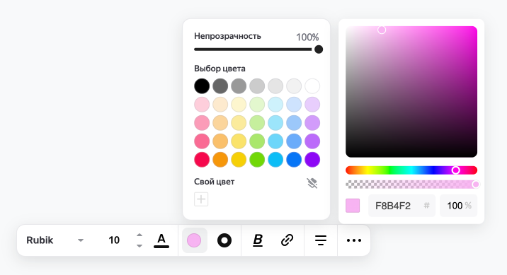The height and width of the screenshot is (275, 507).
Task: Increase the font size with the up arrow
Action: tap(139, 235)
